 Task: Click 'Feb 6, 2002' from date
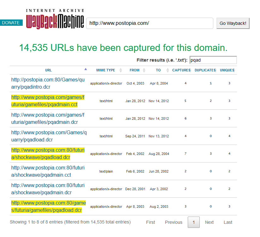tap(135, 171)
